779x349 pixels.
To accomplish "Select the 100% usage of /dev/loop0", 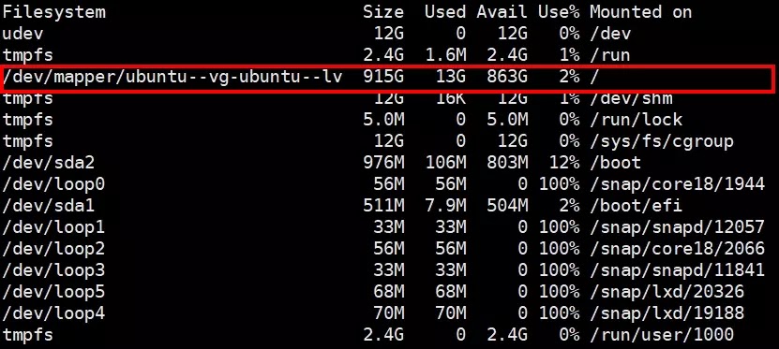I will (559, 184).
